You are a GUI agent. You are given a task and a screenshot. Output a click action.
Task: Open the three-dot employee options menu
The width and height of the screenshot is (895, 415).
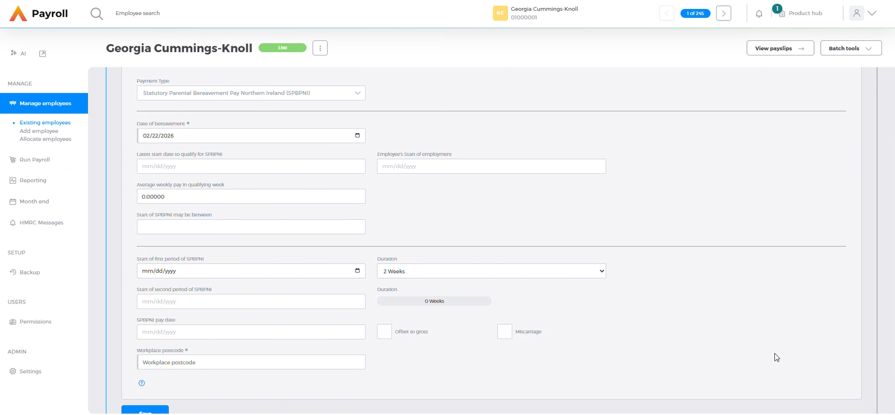320,48
